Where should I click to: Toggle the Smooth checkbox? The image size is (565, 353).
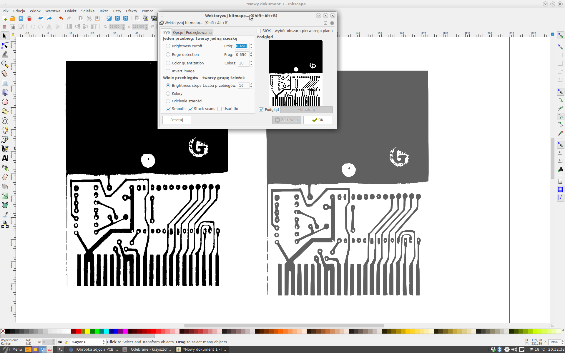(x=168, y=109)
